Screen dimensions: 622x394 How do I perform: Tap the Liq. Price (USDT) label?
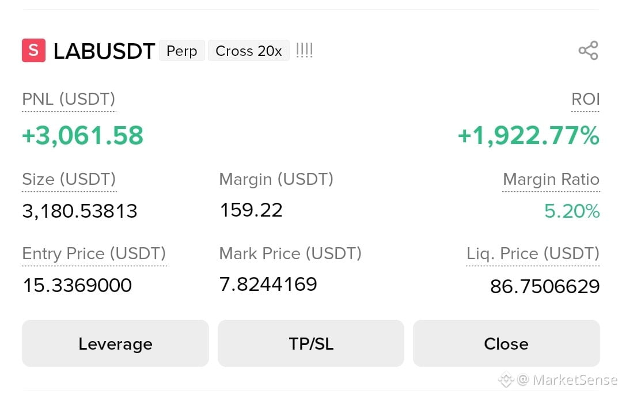coord(533,253)
